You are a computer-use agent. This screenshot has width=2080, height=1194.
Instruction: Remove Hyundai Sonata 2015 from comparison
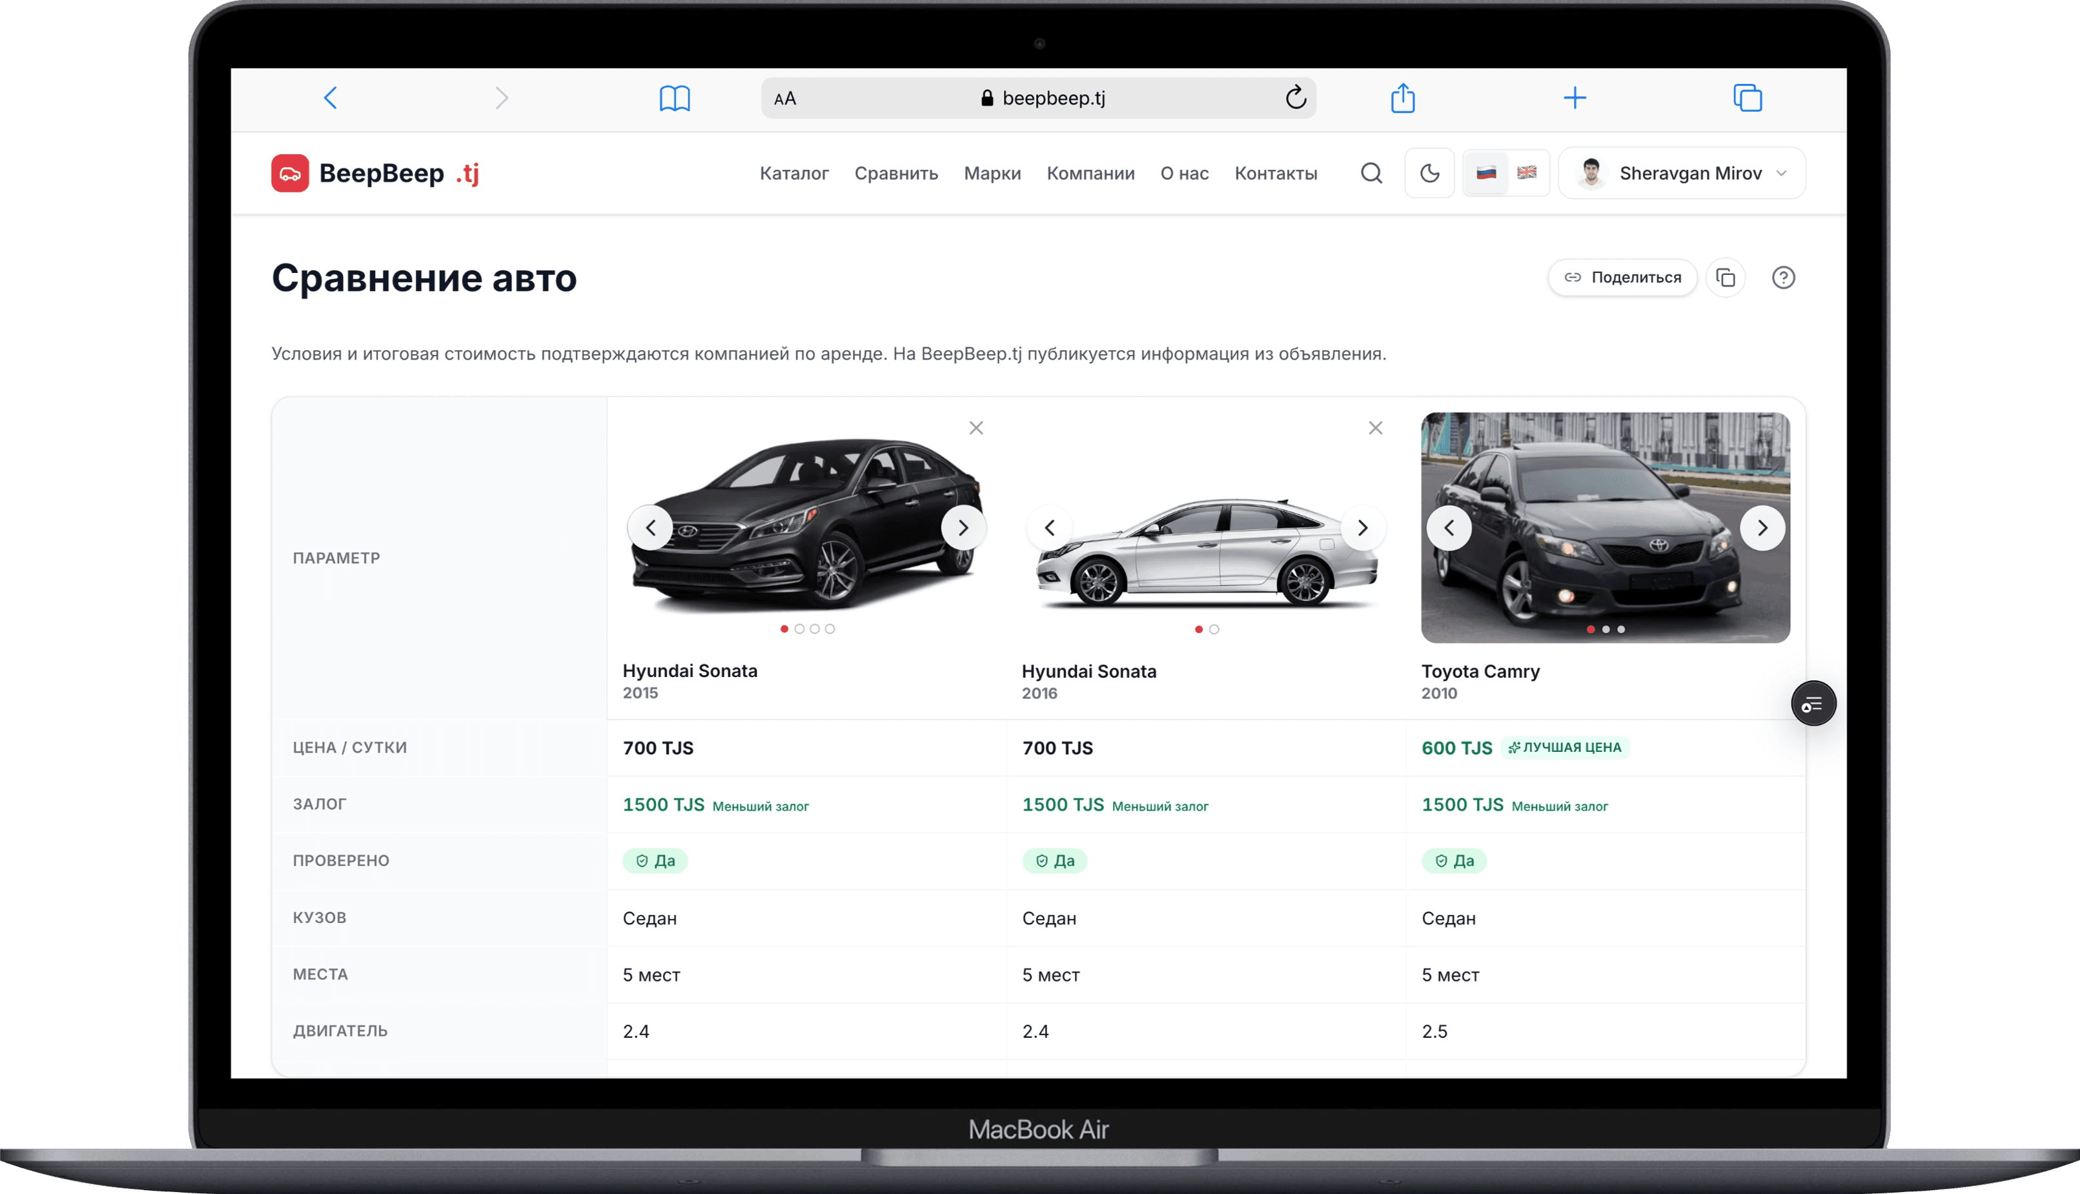pos(975,427)
